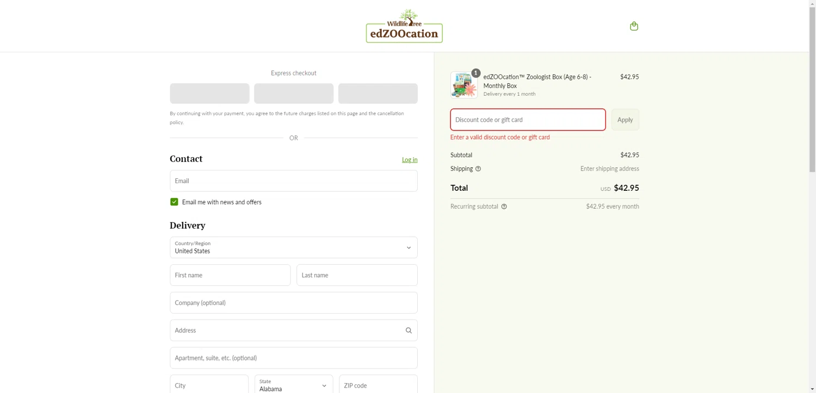Select the Company (optional) field
This screenshot has width=816, height=393.
point(294,303)
